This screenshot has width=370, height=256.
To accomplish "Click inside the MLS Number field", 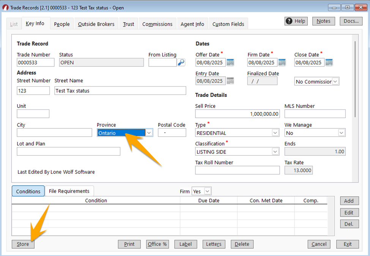I will click(x=315, y=114).
